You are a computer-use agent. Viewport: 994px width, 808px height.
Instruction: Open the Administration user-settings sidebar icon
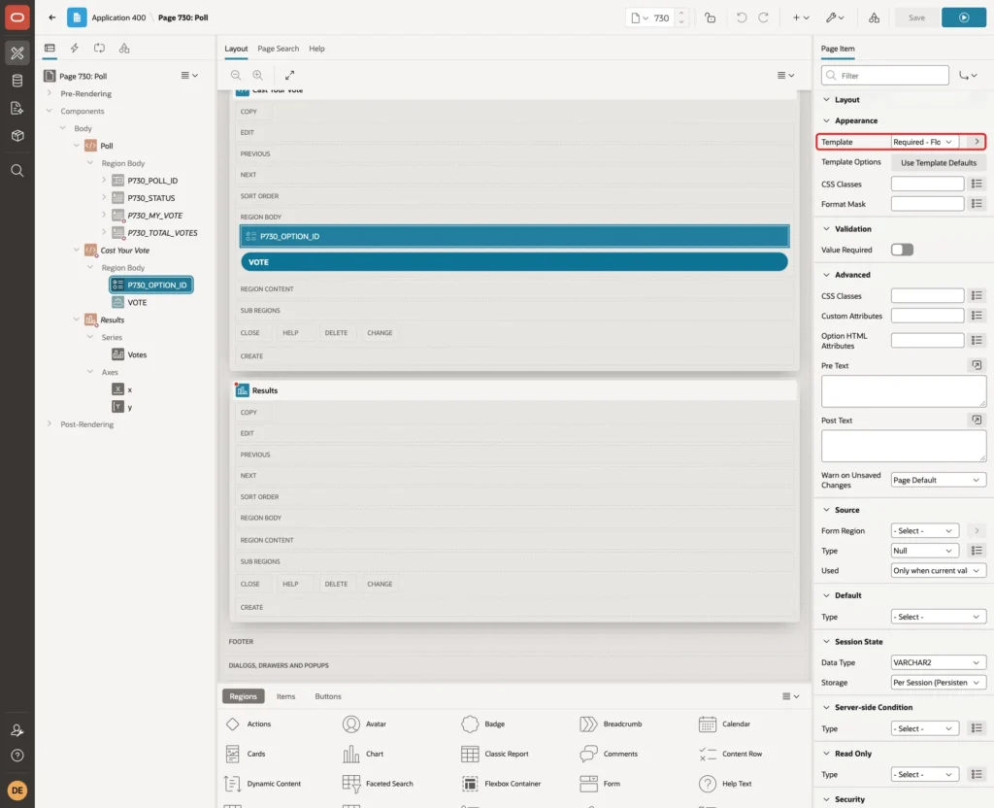point(17,730)
